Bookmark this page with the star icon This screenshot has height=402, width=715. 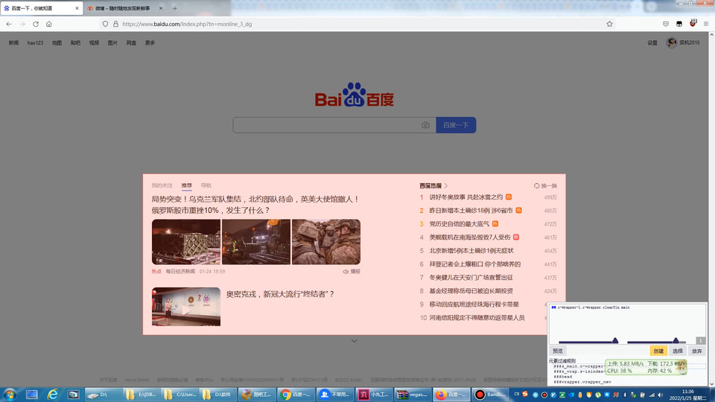coord(609,24)
